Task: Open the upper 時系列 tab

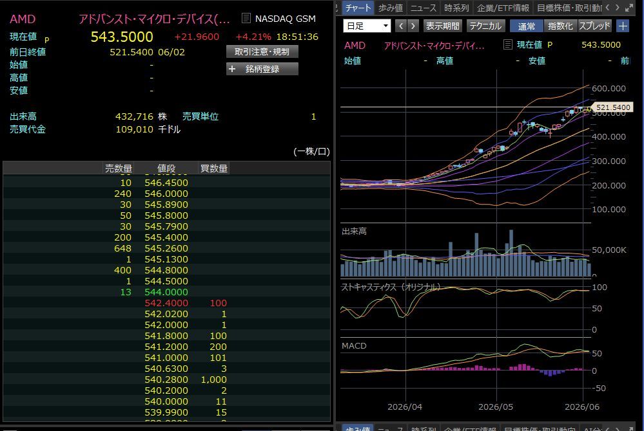Action: click(456, 7)
